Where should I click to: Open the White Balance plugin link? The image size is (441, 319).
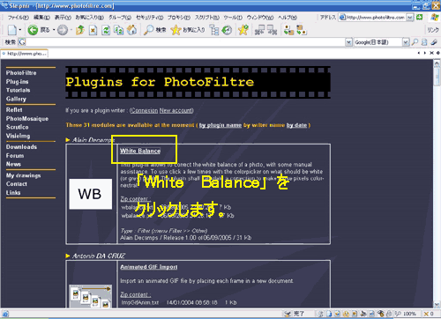coord(140,151)
